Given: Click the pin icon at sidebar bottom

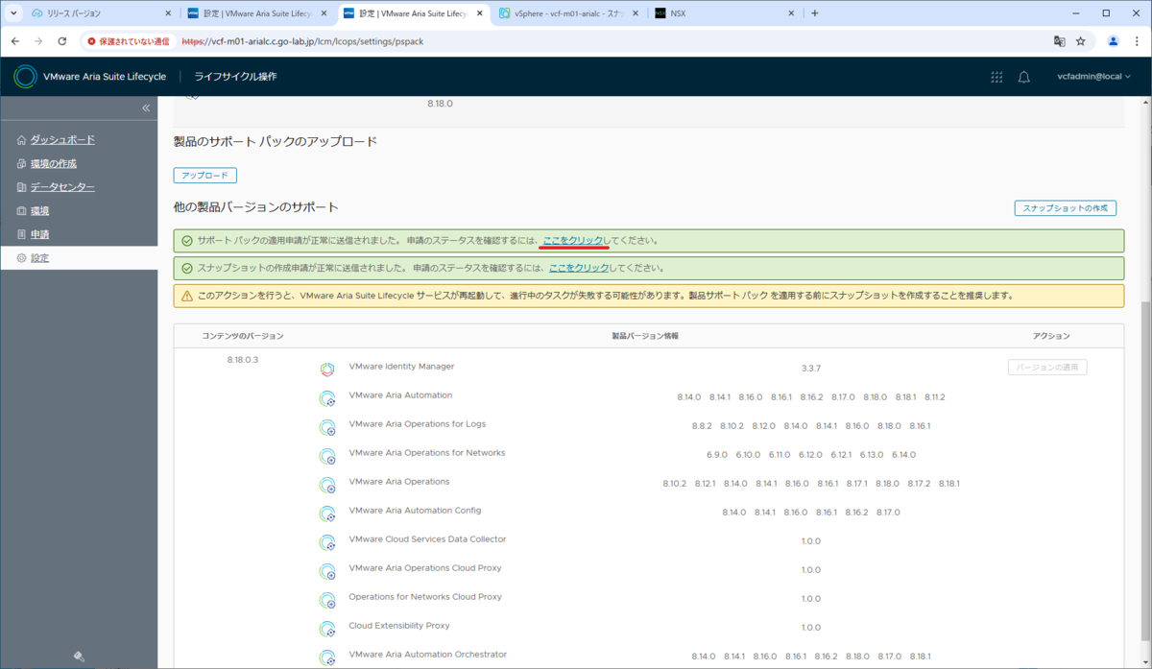Looking at the screenshot, I should click(79, 657).
